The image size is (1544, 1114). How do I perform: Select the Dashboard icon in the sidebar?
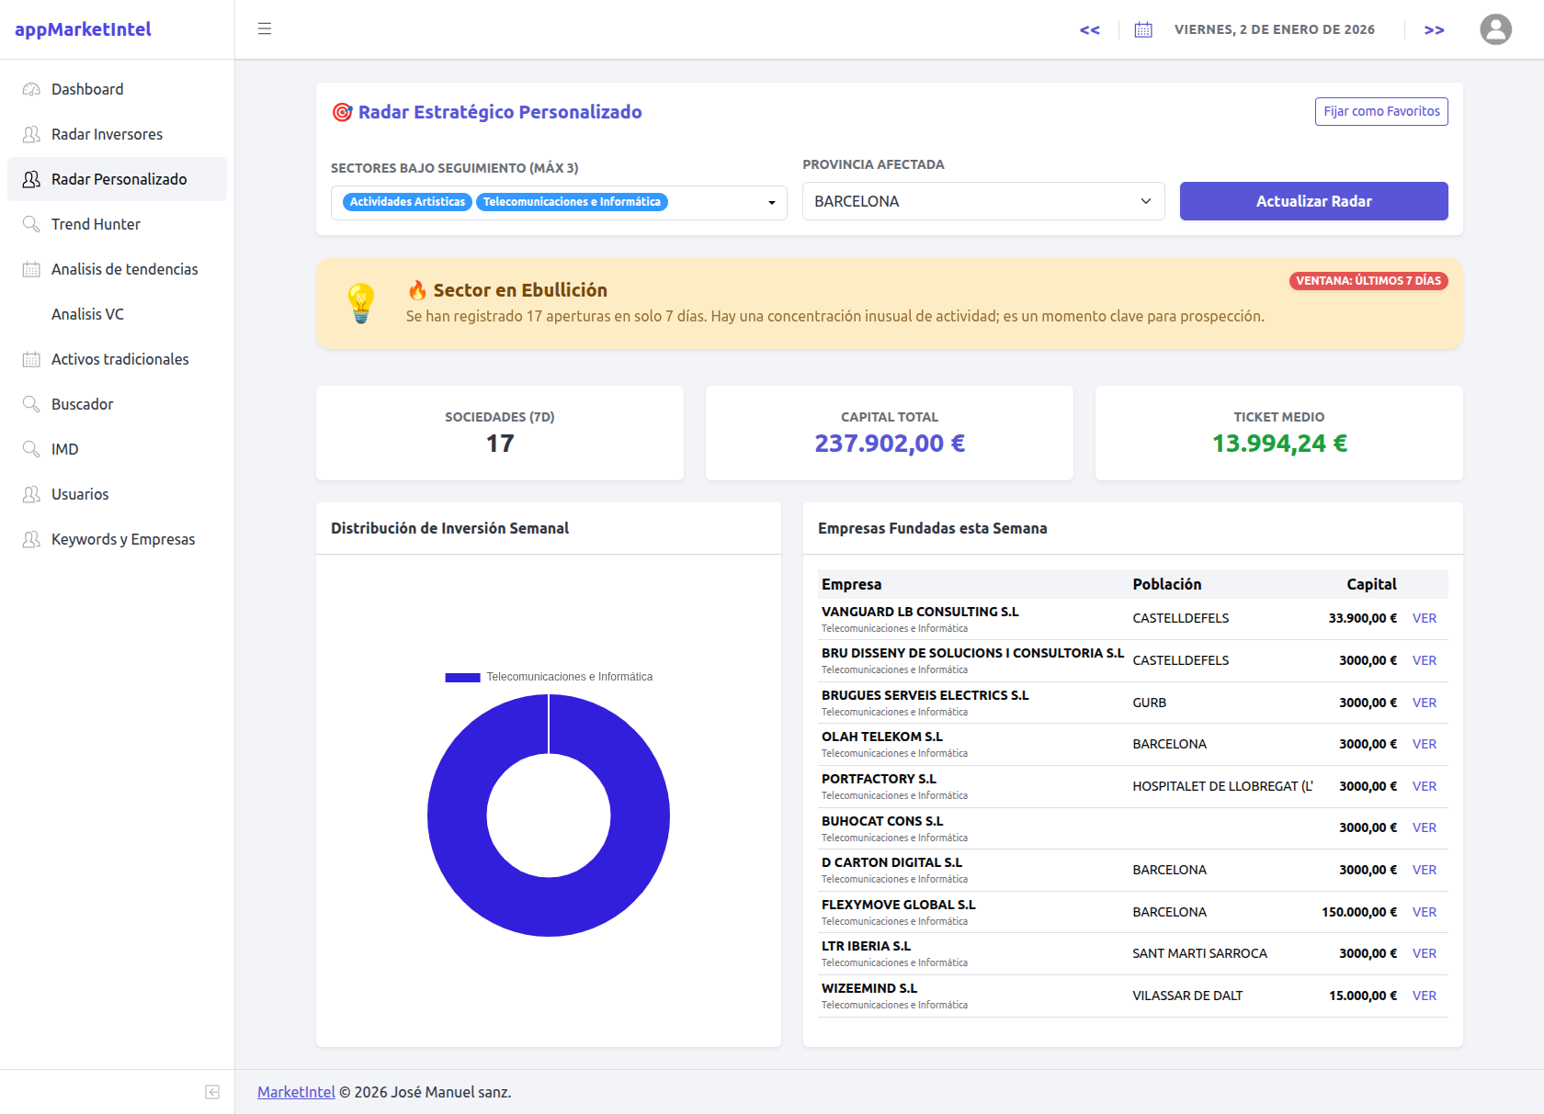[x=30, y=88]
